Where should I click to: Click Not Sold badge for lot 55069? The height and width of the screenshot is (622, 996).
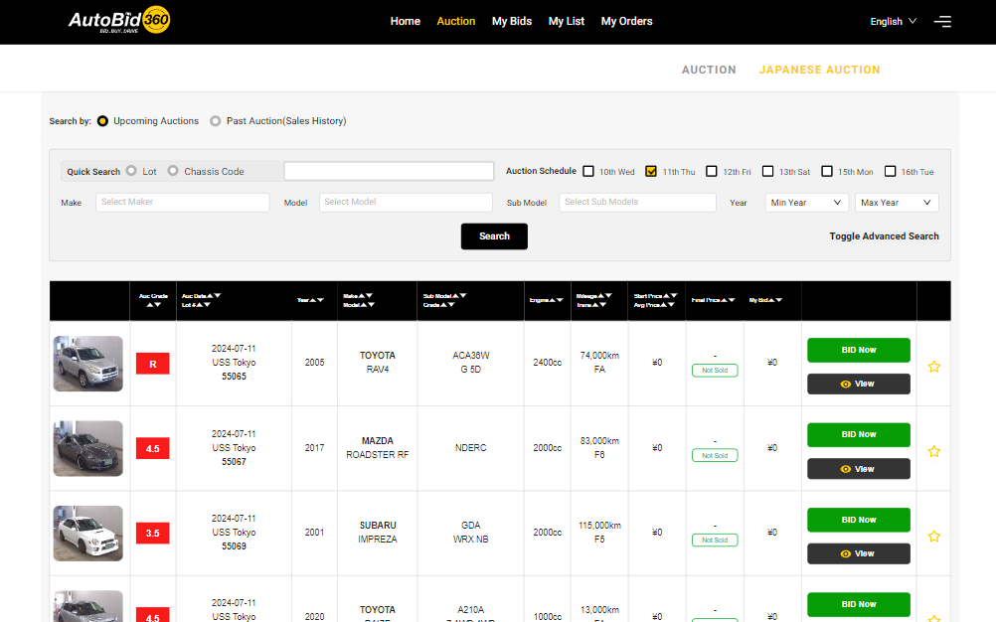click(715, 541)
